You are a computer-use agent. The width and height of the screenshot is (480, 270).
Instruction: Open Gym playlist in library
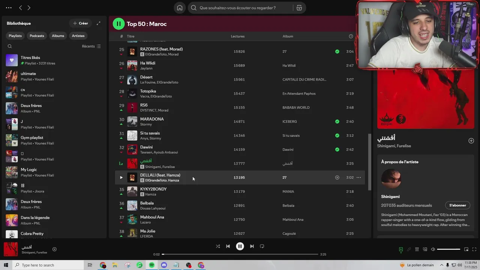pyautogui.click(x=54, y=140)
